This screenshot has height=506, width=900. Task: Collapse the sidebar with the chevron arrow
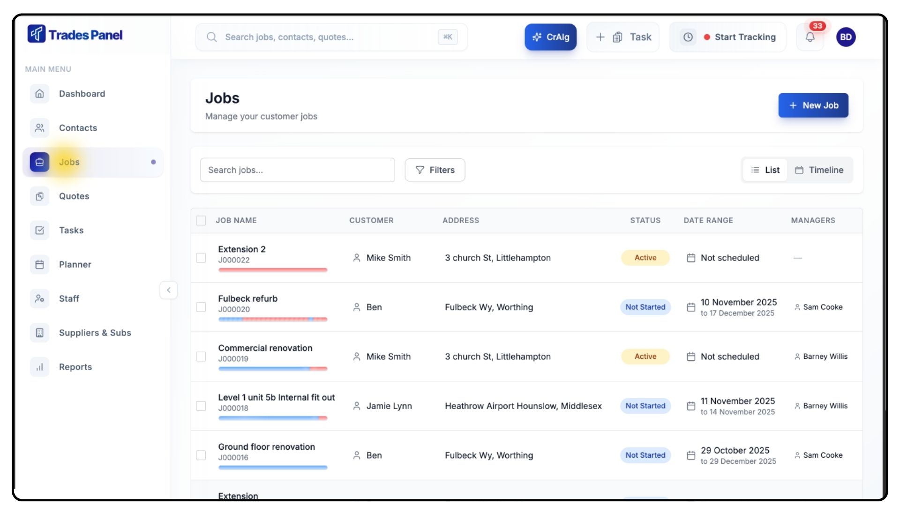tap(169, 290)
